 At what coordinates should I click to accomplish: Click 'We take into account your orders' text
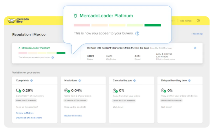pyautogui.click(x=118, y=48)
